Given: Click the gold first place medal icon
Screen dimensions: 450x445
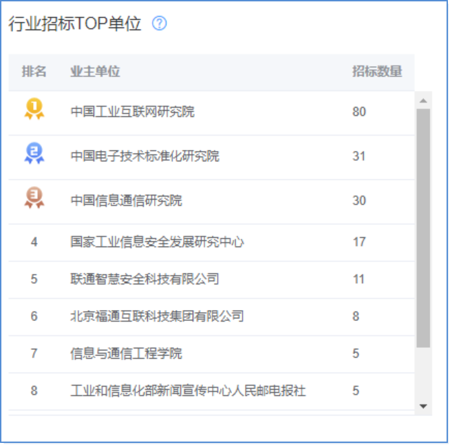Looking at the screenshot, I should coord(34,109).
